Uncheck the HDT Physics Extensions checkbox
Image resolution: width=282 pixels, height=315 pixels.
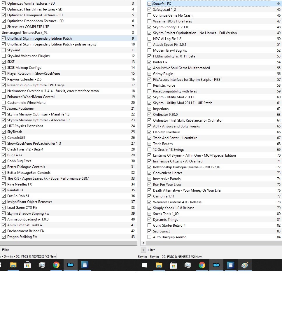tap(3, 126)
